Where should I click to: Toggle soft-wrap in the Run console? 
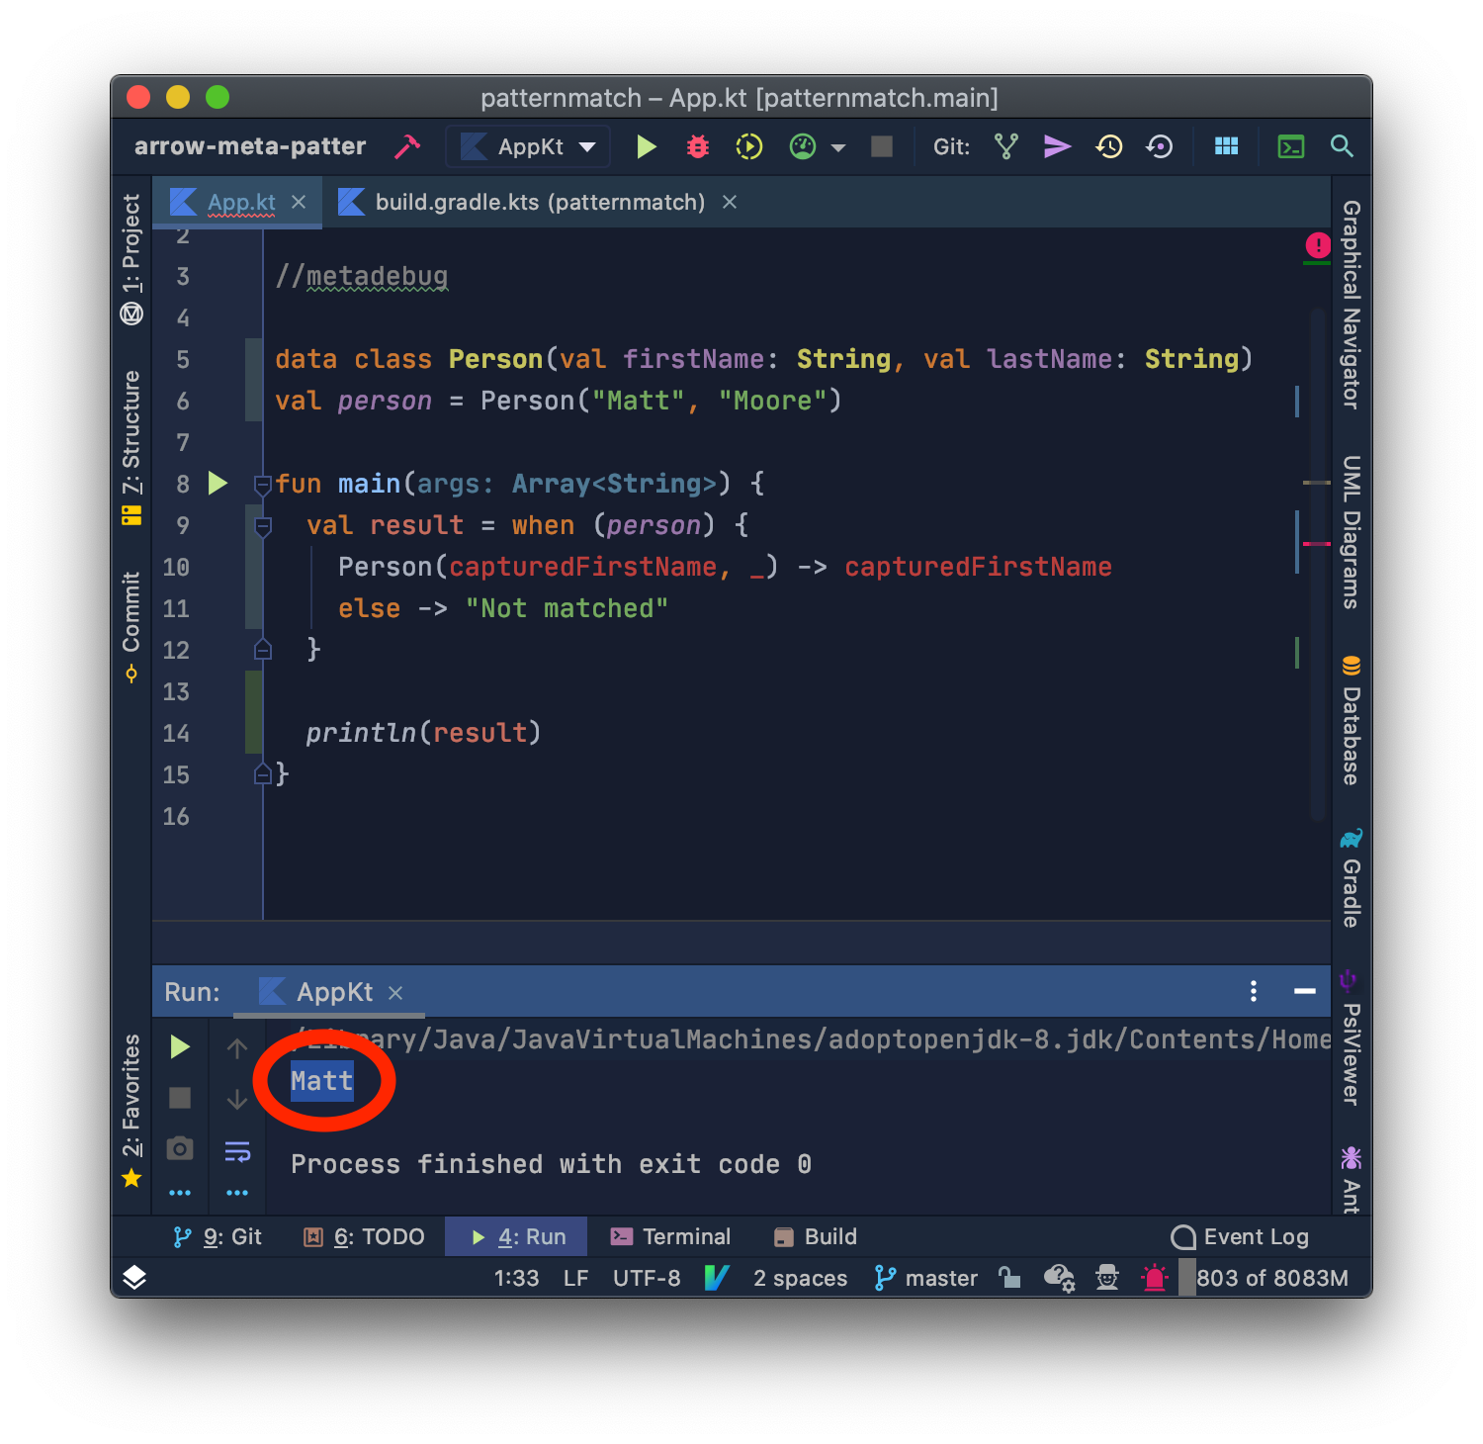point(237,1151)
